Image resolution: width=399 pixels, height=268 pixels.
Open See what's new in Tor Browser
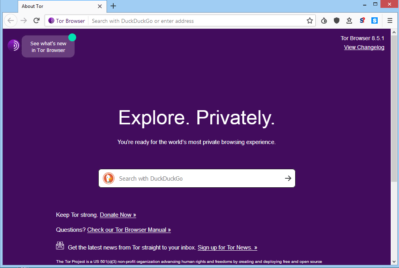coord(48,47)
